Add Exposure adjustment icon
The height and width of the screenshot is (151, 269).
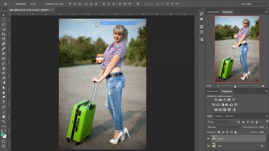(x=229, y=100)
